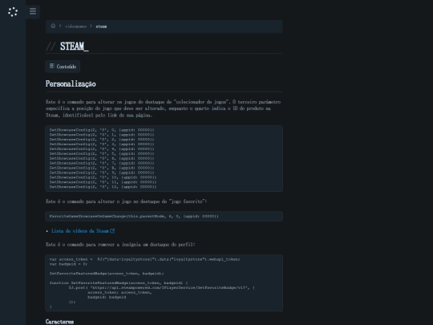
Task: Click the external link icon after Steam list
Action: point(112,231)
